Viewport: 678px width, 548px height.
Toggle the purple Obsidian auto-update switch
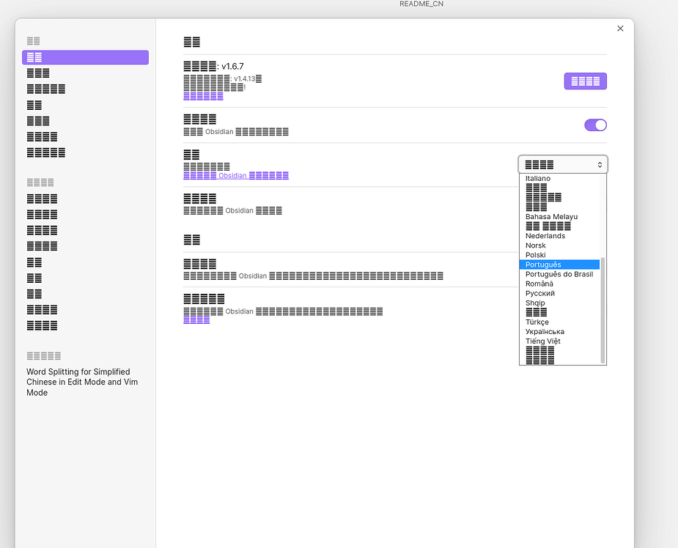click(x=595, y=125)
